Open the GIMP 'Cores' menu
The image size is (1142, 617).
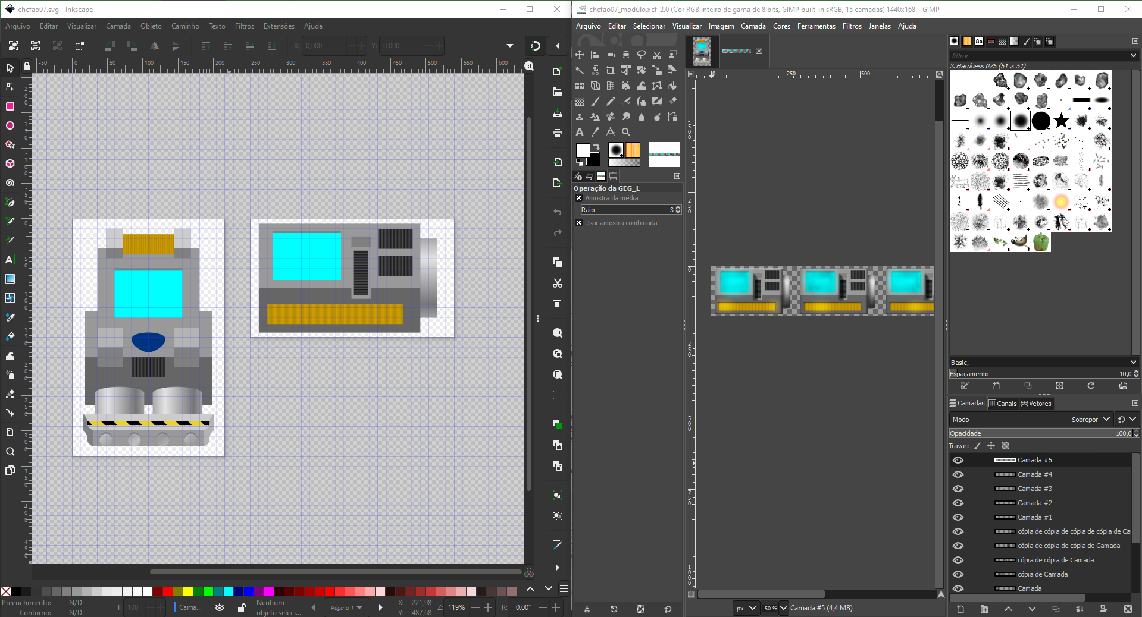[x=781, y=26]
